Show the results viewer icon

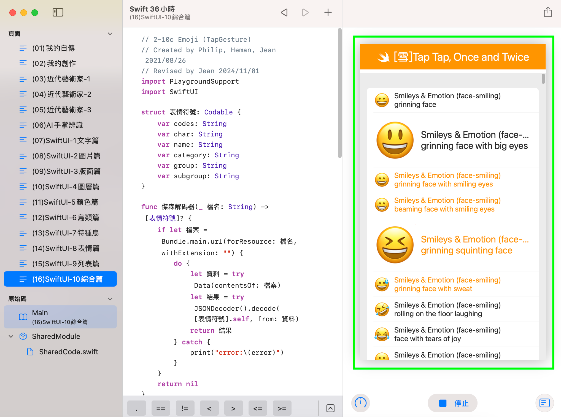(x=544, y=403)
